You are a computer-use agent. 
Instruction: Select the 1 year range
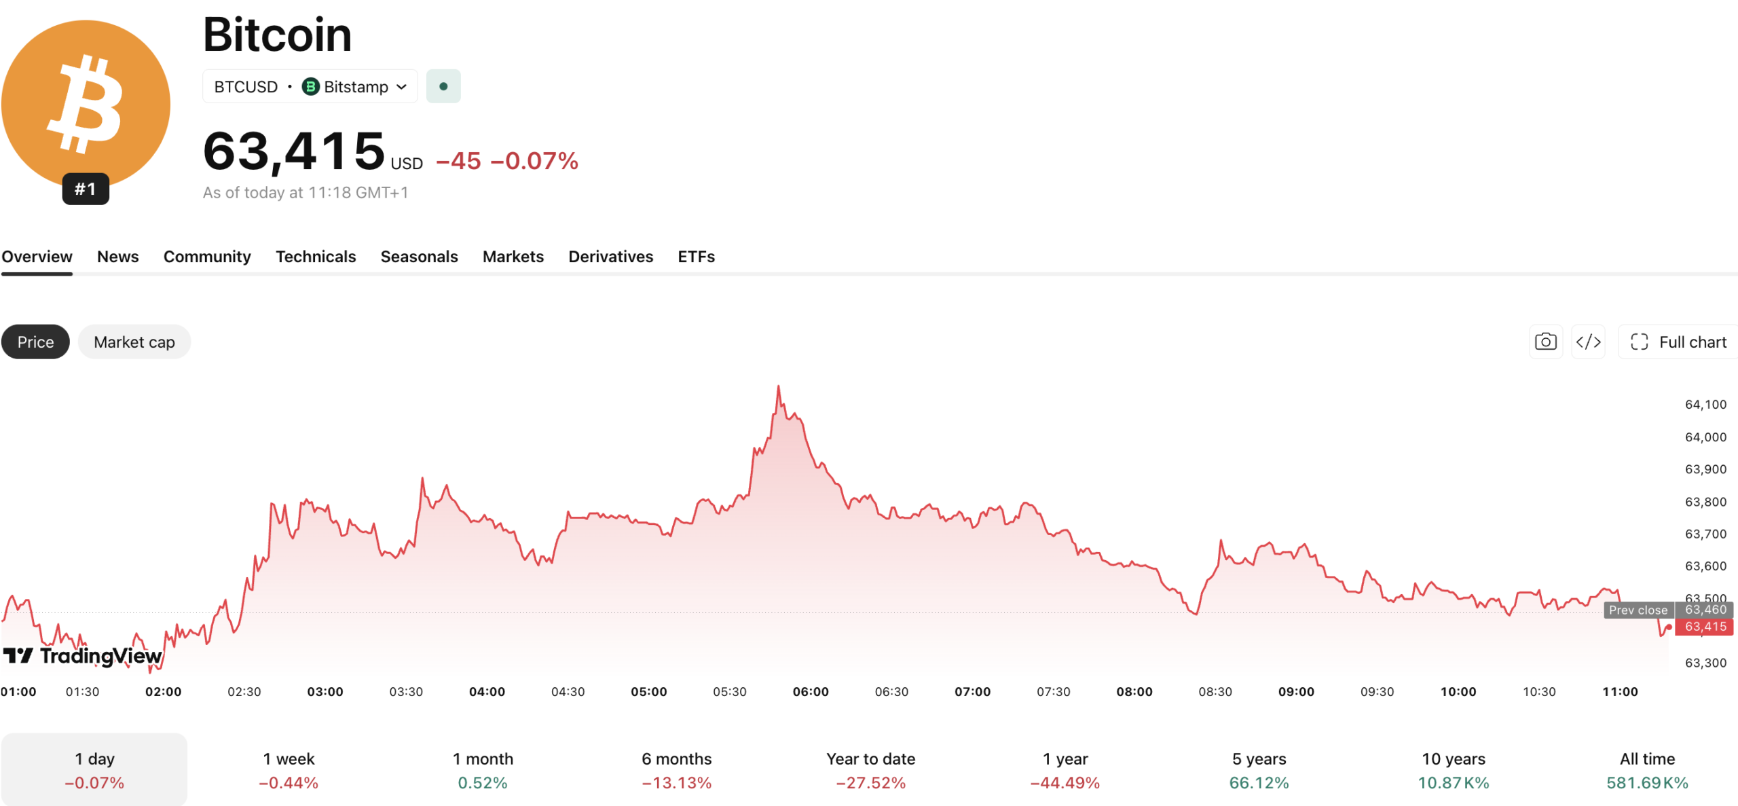coord(1065,770)
